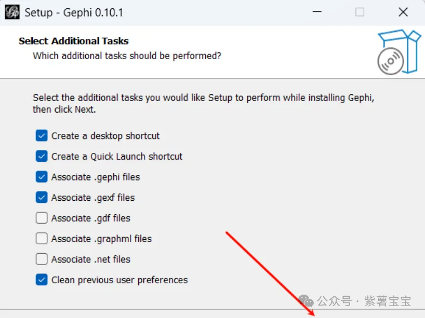Viewport: 425px width, 318px height.
Task: Turn off Clean previous user preferences
Action: tap(42, 280)
